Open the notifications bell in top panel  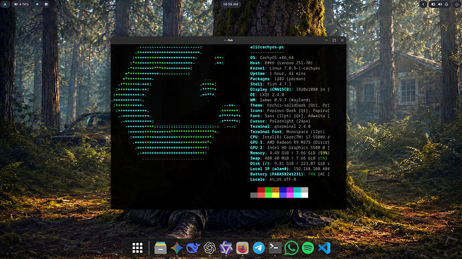pyautogui.click(x=447, y=4)
